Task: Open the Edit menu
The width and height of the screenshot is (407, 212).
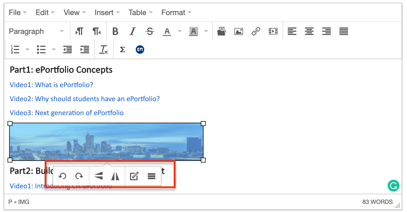Action: [x=45, y=13]
